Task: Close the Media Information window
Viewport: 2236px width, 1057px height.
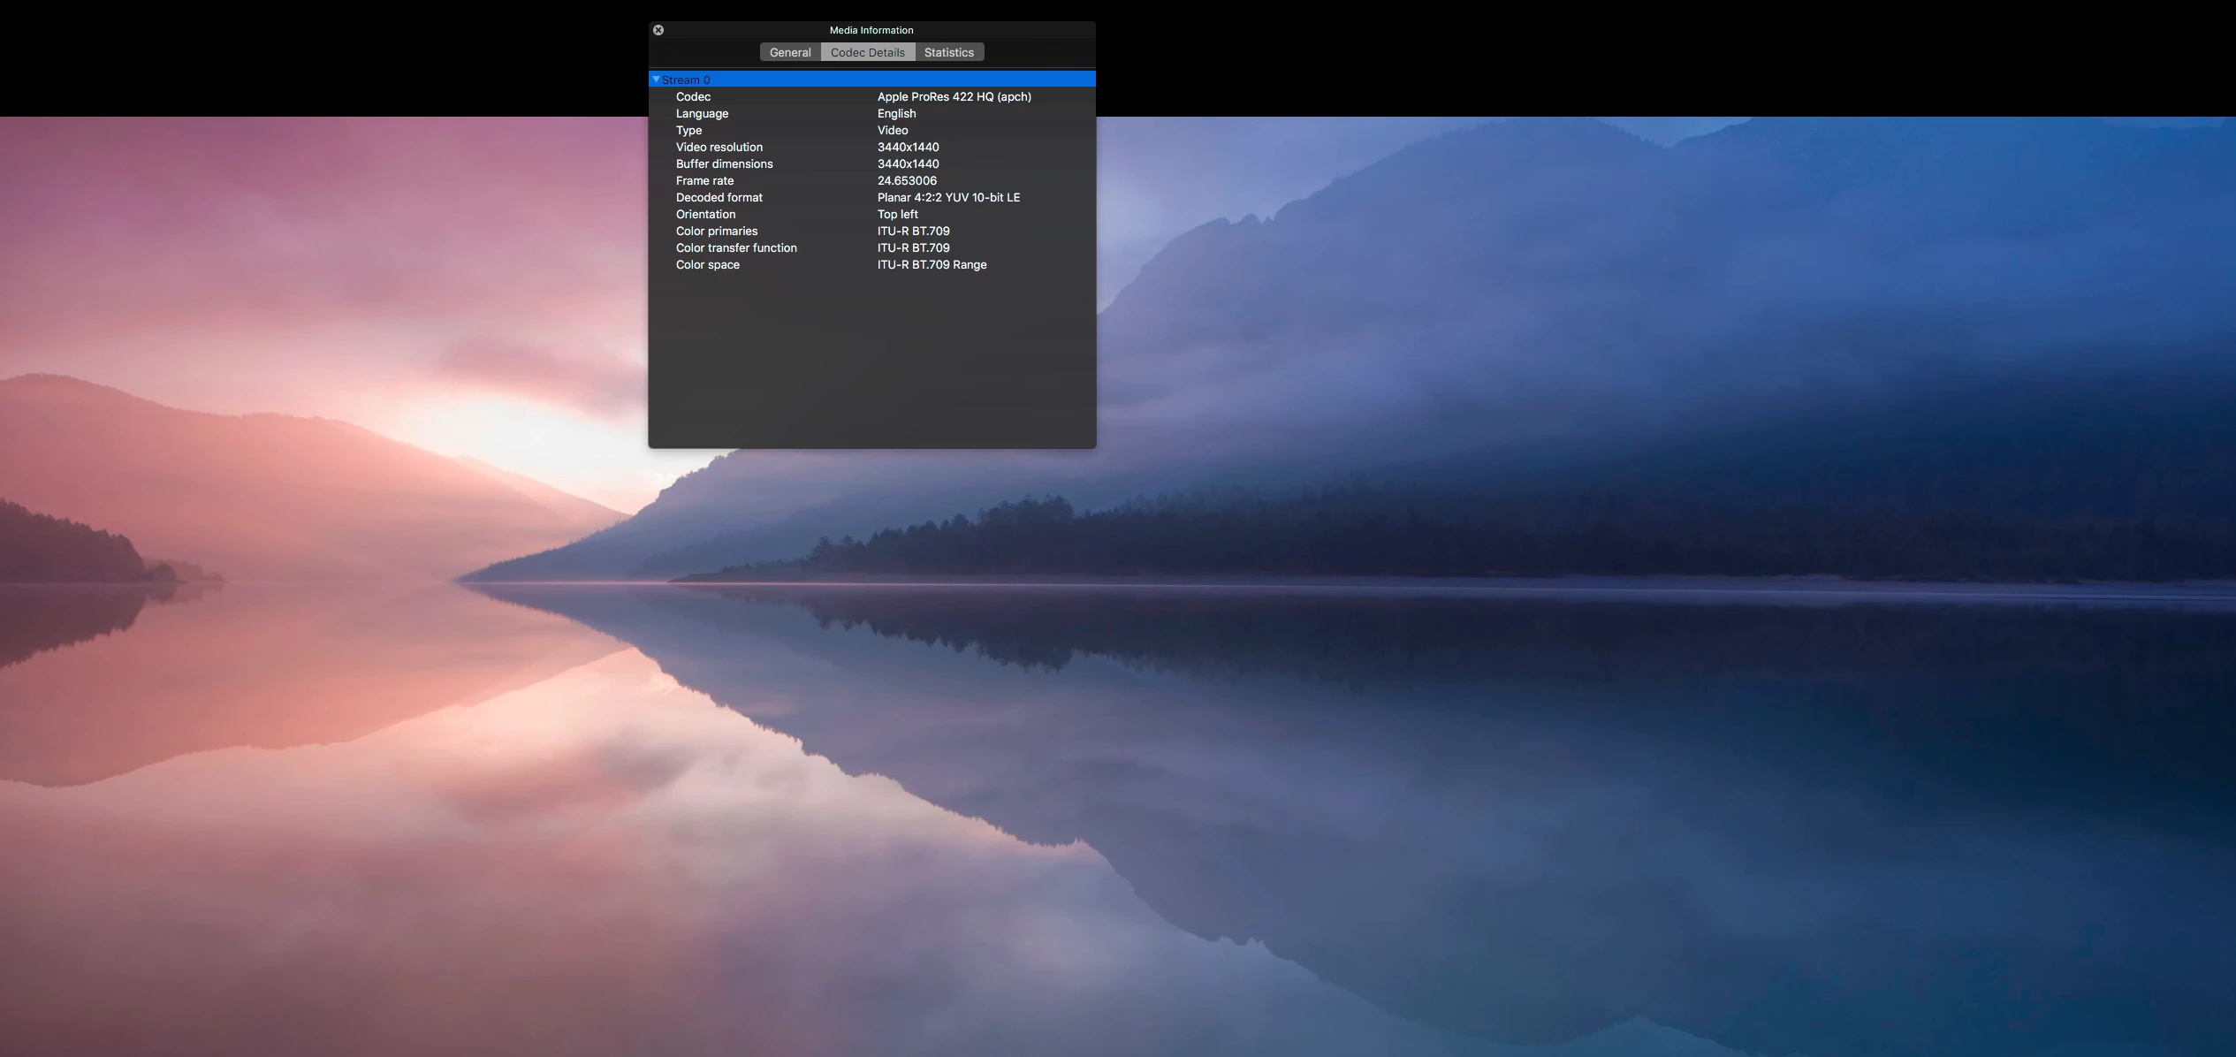Action: click(x=658, y=30)
